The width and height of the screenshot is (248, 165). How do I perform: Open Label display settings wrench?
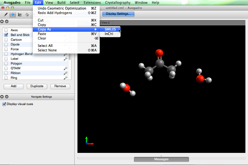pos(66,58)
